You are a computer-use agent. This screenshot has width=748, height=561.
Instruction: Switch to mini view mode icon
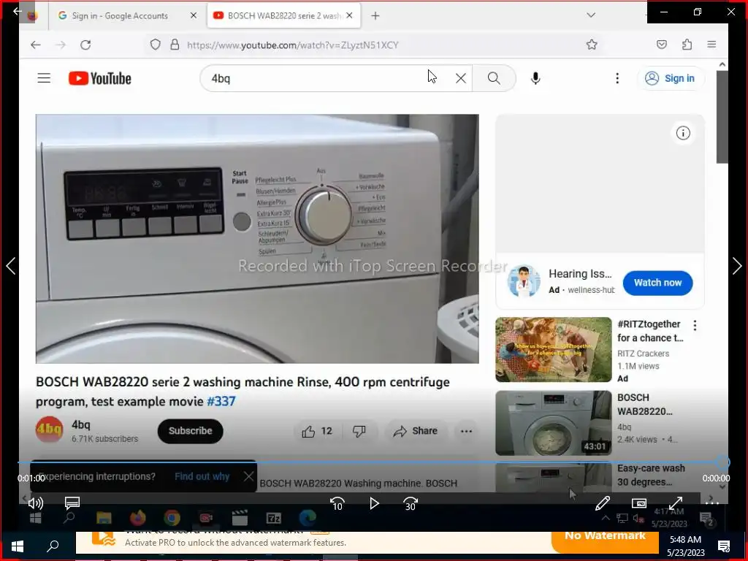(x=638, y=503)
